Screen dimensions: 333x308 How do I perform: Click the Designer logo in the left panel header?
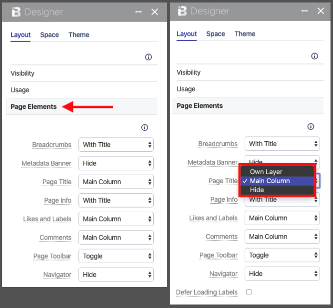click(16, 12)
